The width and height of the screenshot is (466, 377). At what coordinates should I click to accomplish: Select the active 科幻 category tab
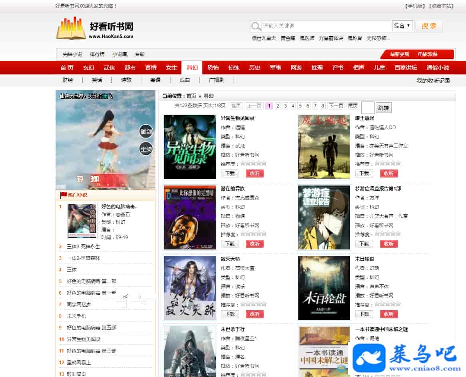pos(192,68)
